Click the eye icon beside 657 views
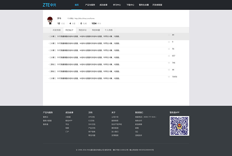Screen dimensions: 232x156 coord(169,56)
